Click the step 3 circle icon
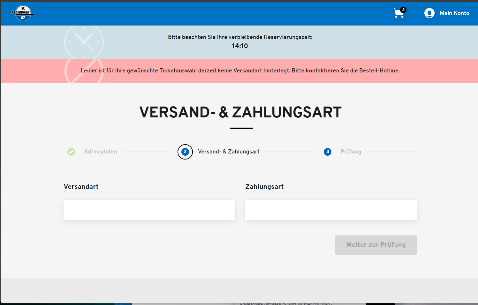The width and height of the screenshot is (478, 305). (x=328, y=152)
